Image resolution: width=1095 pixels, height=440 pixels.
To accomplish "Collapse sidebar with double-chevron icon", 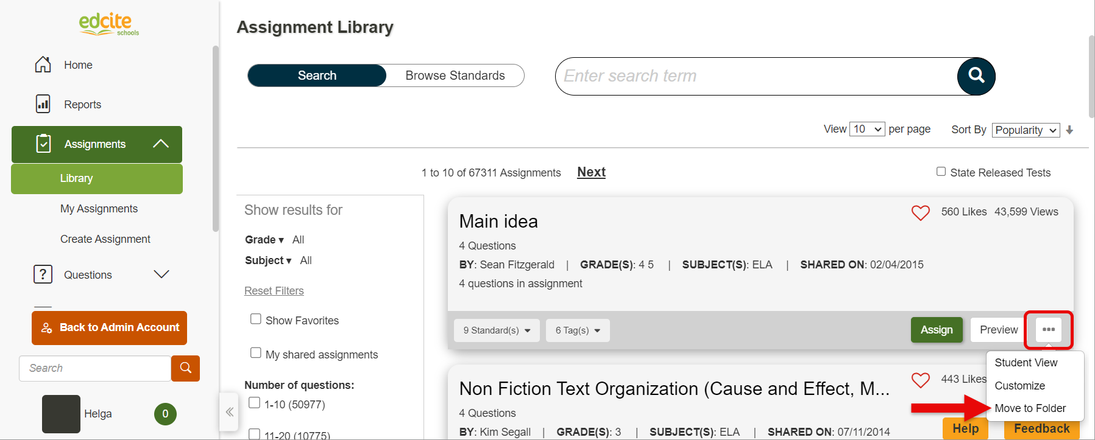I will pyautogui.click(x=229, y=412).
